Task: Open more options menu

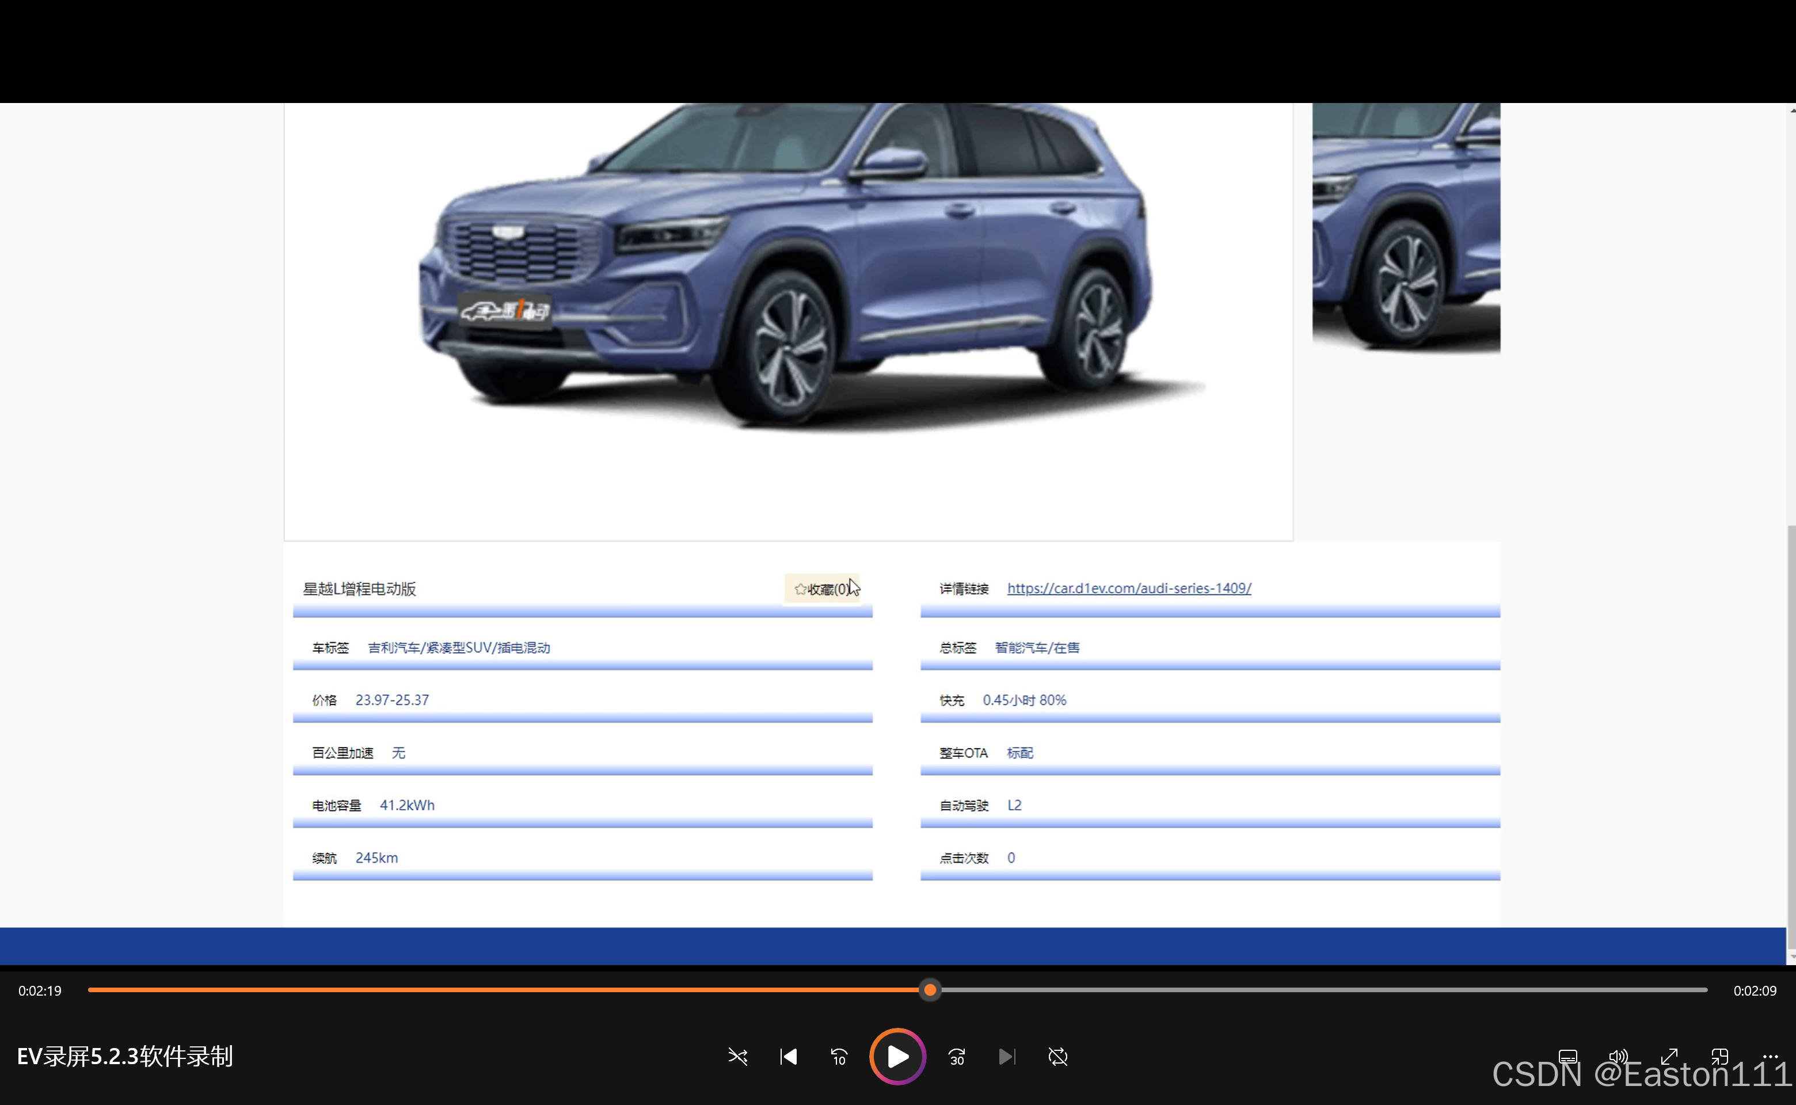Action: click(x=1771, y=1057)
